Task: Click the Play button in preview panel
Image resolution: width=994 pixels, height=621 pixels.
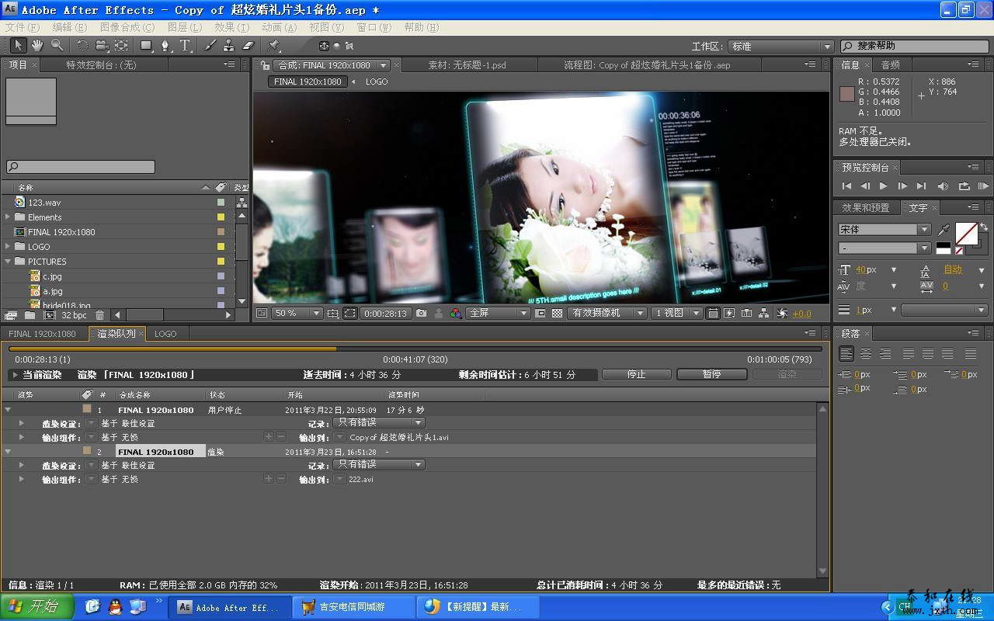Action: click(x=883, y=186)
